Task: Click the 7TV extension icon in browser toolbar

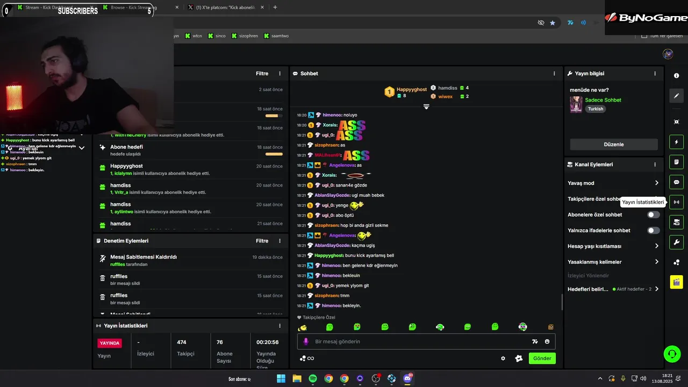Action: (570, 23)
